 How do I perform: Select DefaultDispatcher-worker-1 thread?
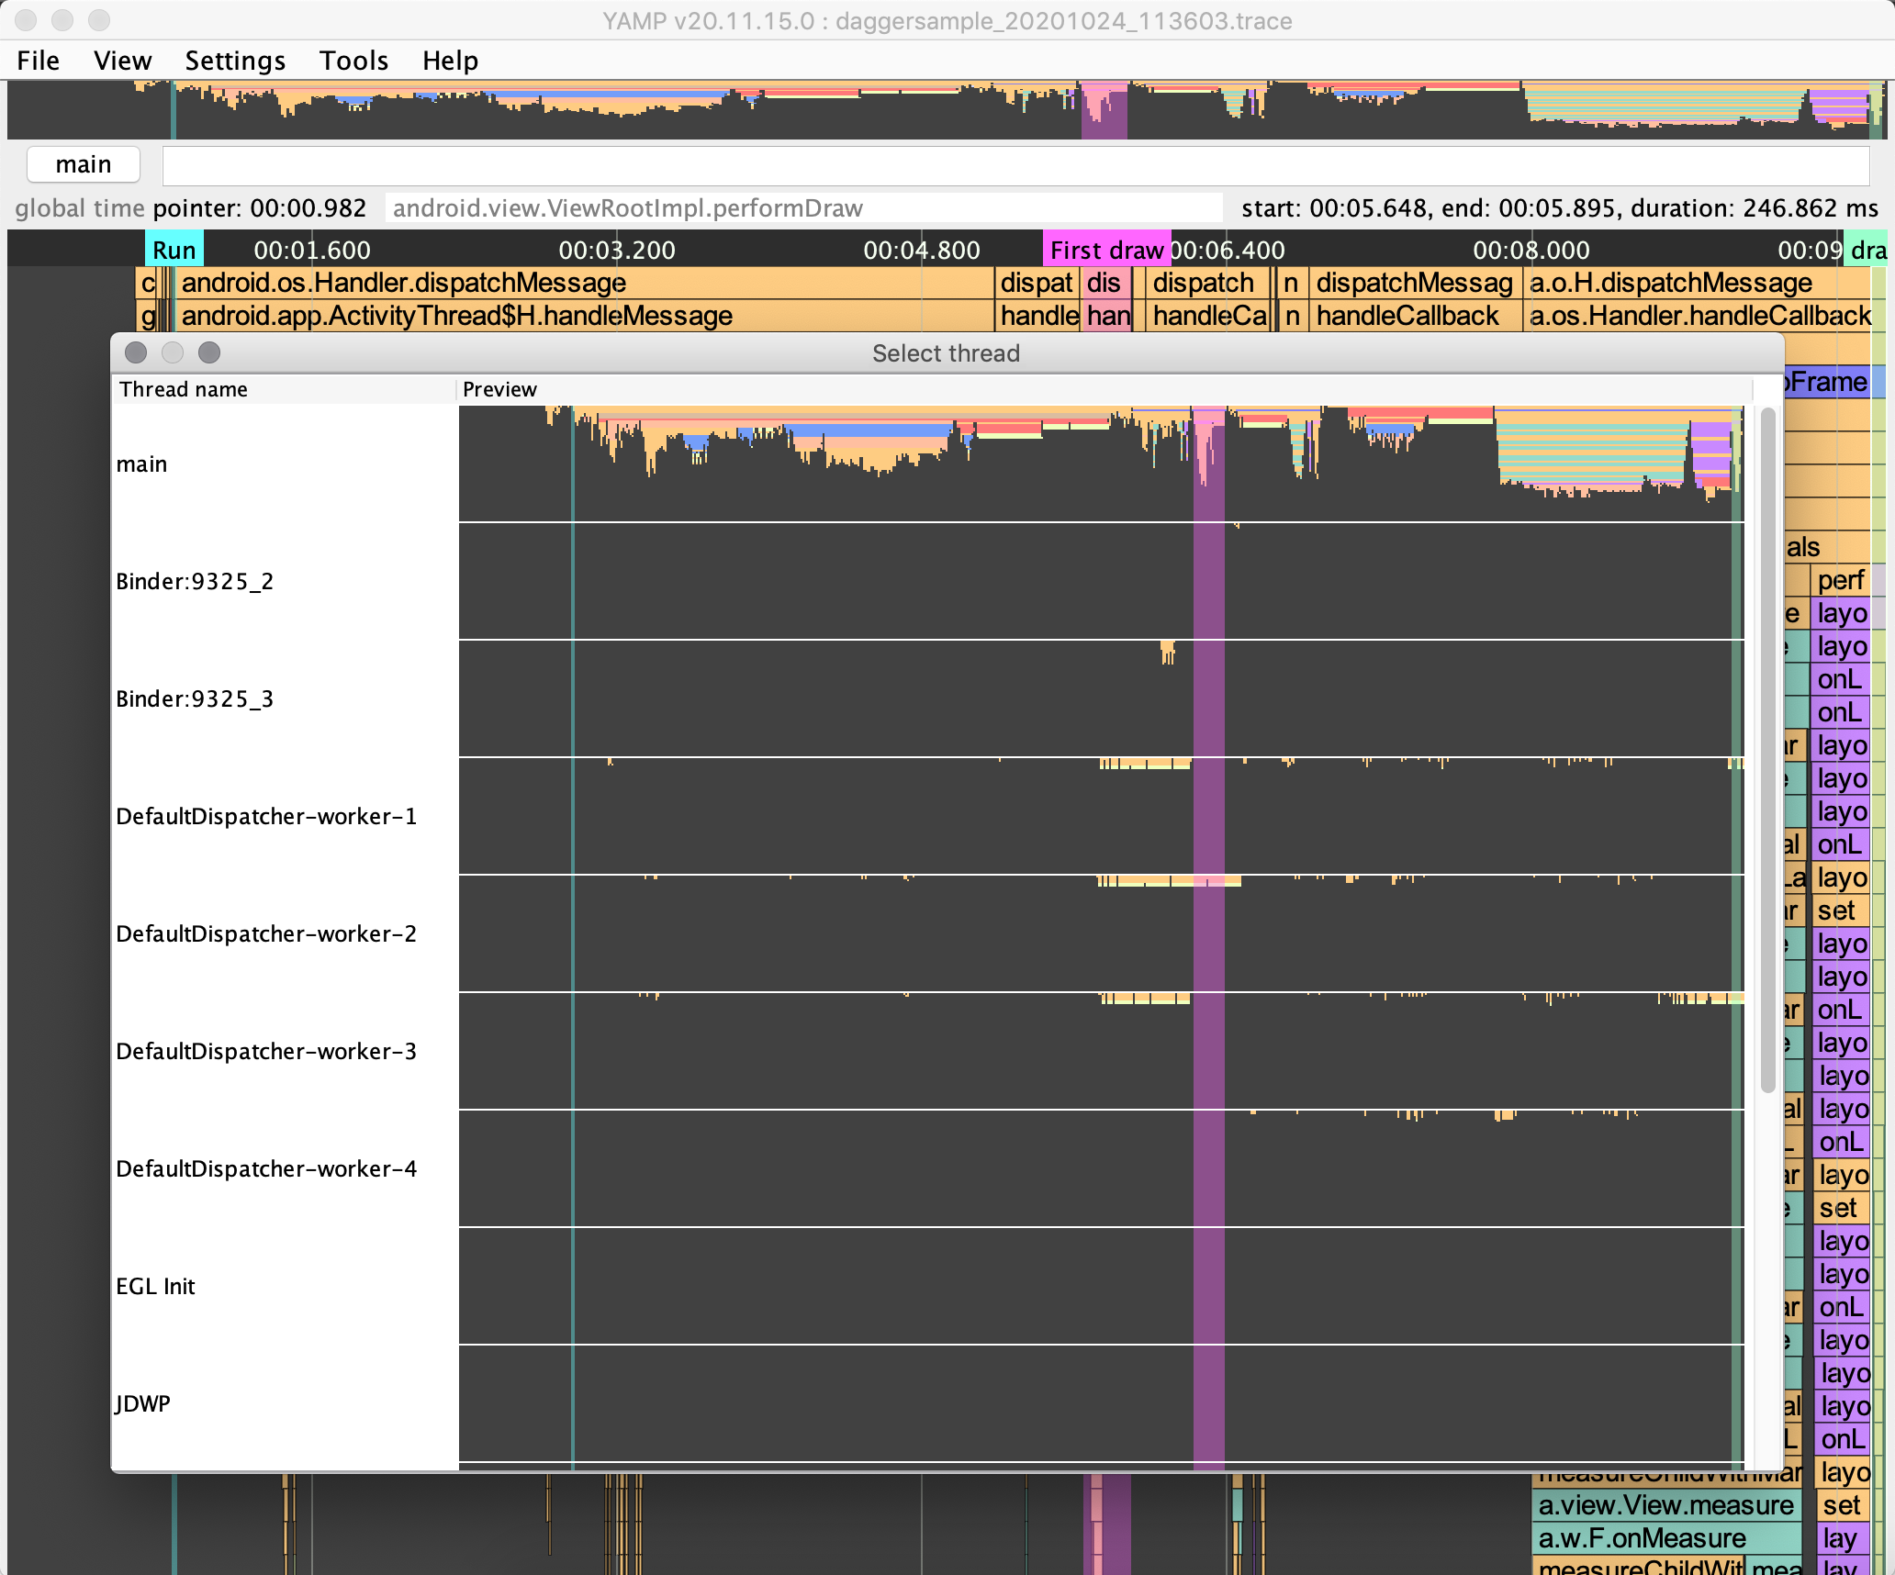266,817
